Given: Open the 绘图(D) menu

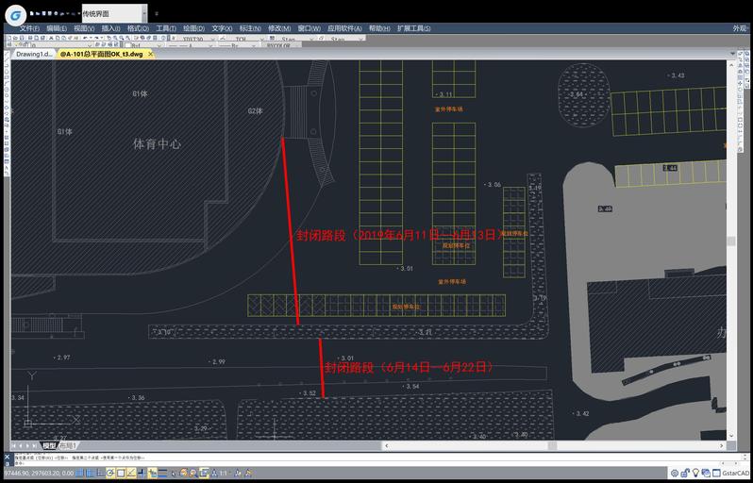Looking at the screenshot, I should click(x=192, y=28).
